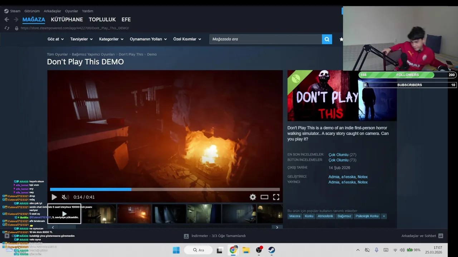Select the Bağımsız tag
Viewport: 458px width, 257px height.
(x=344, y=216)
